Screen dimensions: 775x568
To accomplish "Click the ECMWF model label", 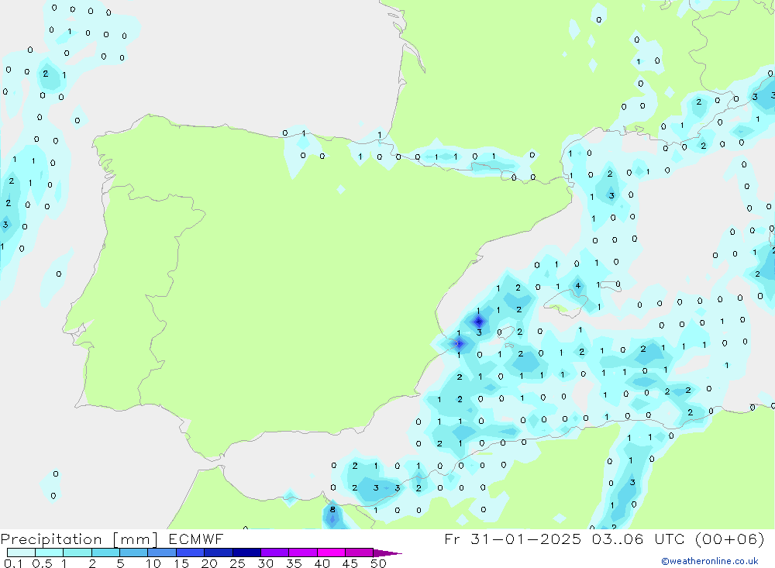I will (x=194, y=539).
